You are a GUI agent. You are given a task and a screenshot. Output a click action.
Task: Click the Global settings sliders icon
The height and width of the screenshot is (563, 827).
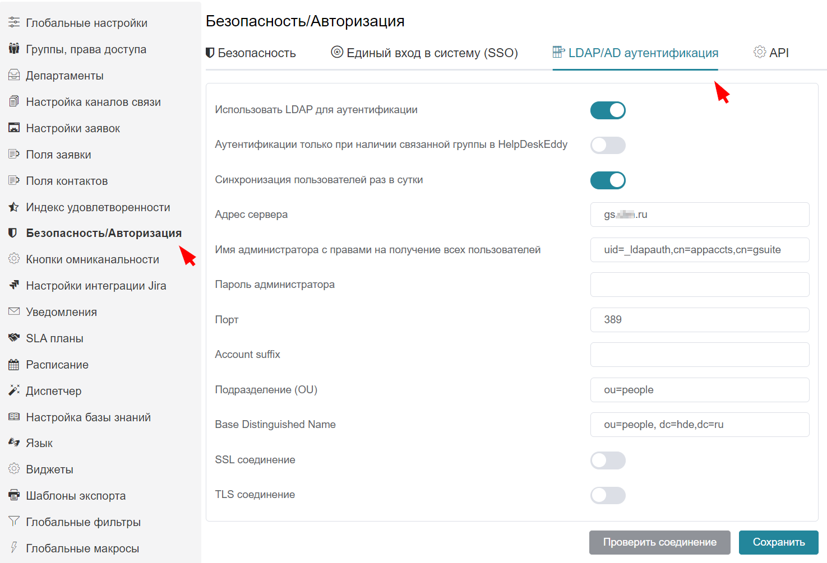tap(14, 22)
